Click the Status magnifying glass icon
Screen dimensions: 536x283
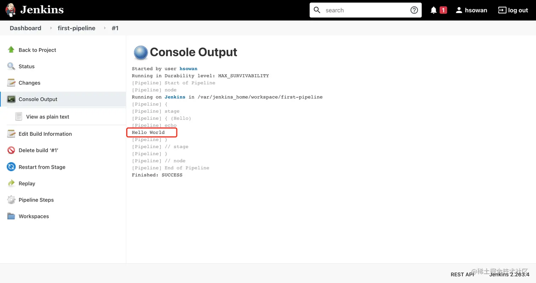[x=11, y=66]
